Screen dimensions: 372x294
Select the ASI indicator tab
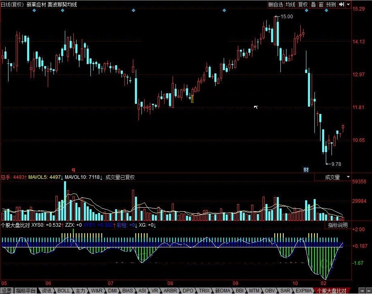click(142, 291)
